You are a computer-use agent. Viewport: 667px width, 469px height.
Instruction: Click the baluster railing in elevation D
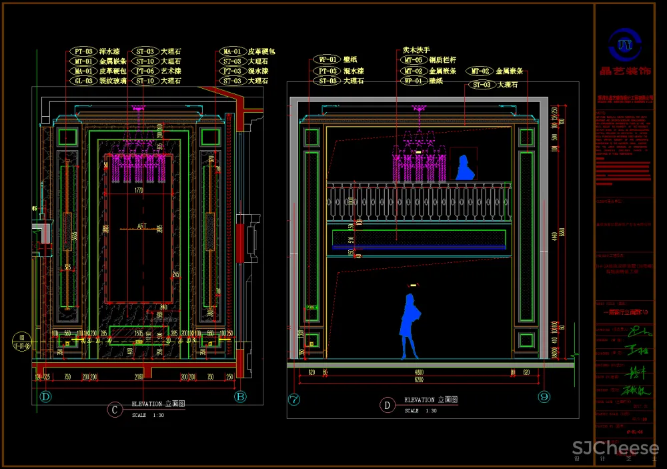pyautogui.click(x=419, y=201)
